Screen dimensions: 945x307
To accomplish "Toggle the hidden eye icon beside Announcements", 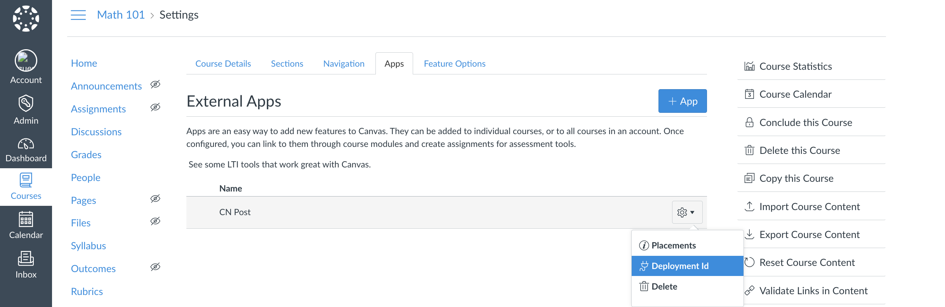I will [x=155, y=85].
